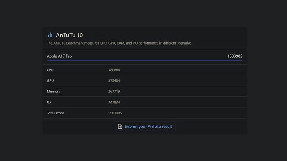Click the document icon beside Submit

pyautogui.click(x=120, y=126)
